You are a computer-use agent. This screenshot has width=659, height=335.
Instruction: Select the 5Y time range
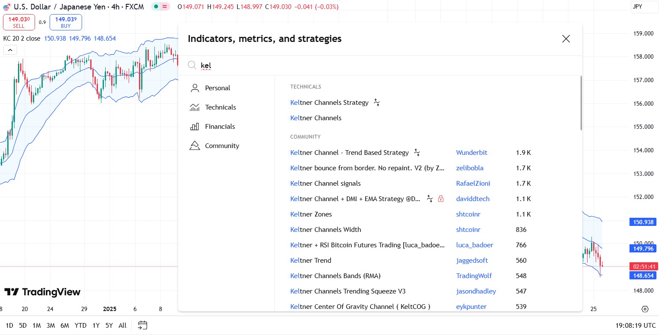point(109,326)
